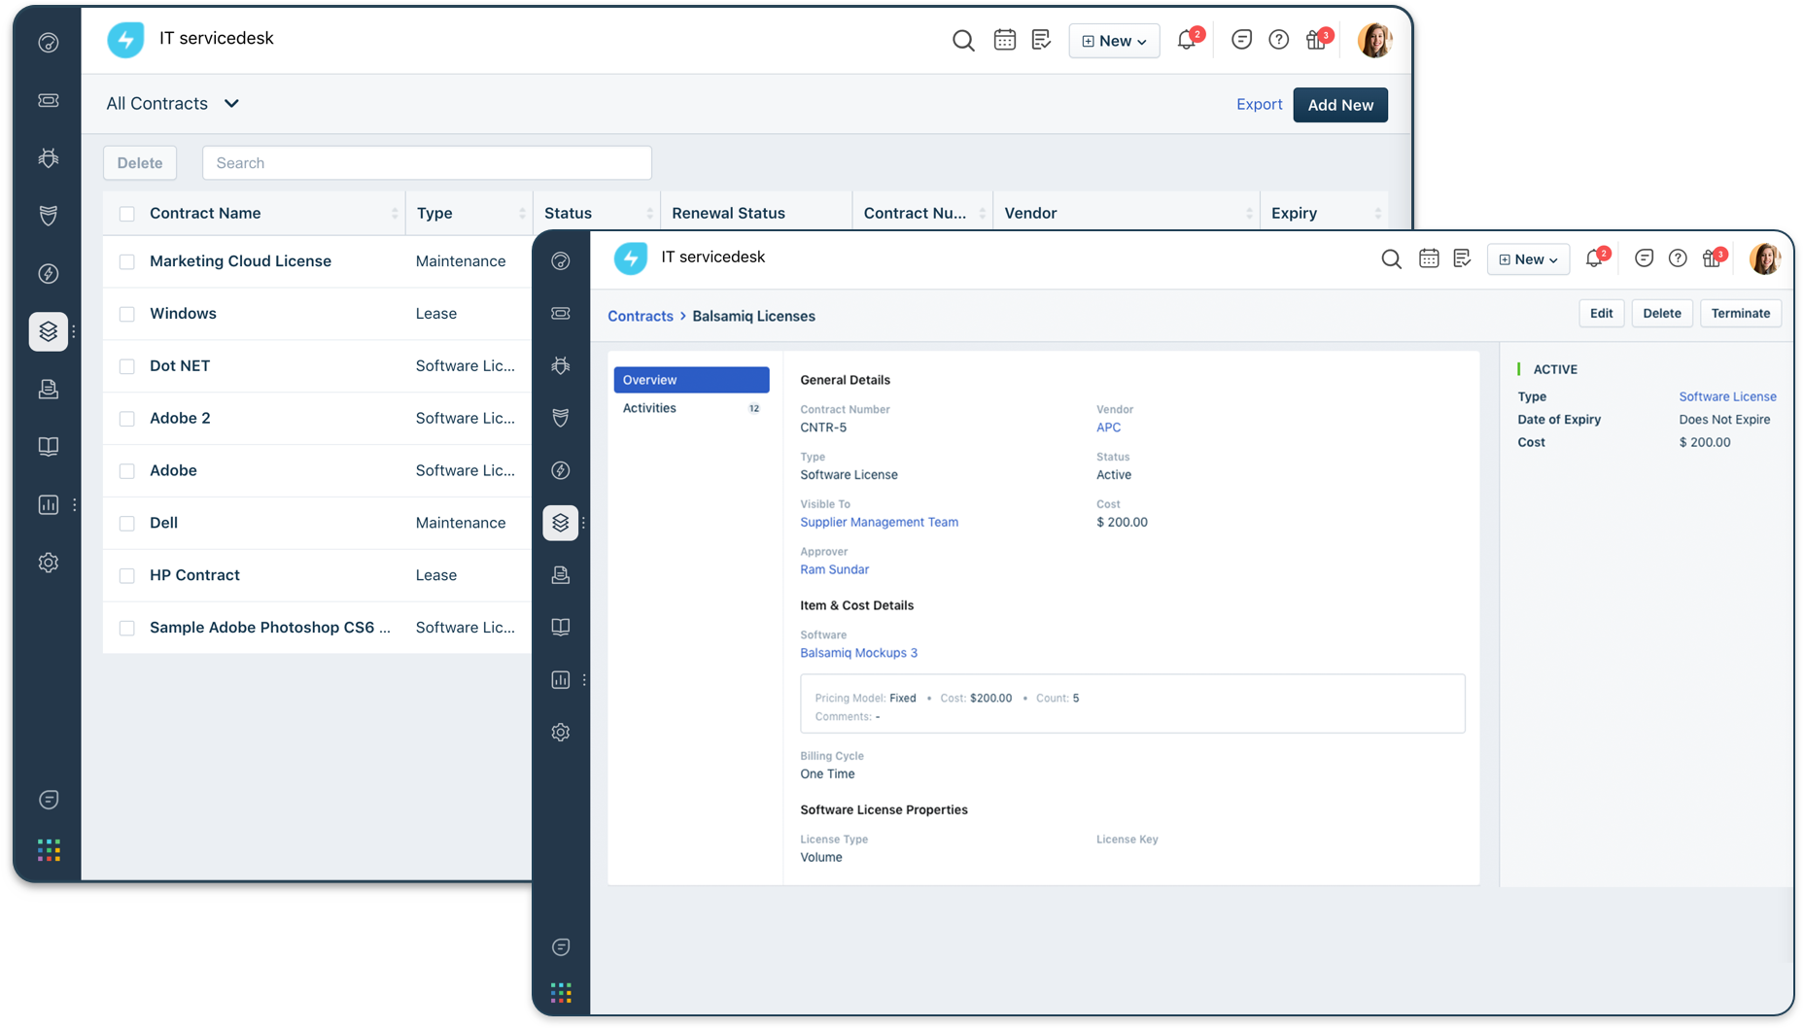Sort the Contract Name column

(x=395, y=213)
